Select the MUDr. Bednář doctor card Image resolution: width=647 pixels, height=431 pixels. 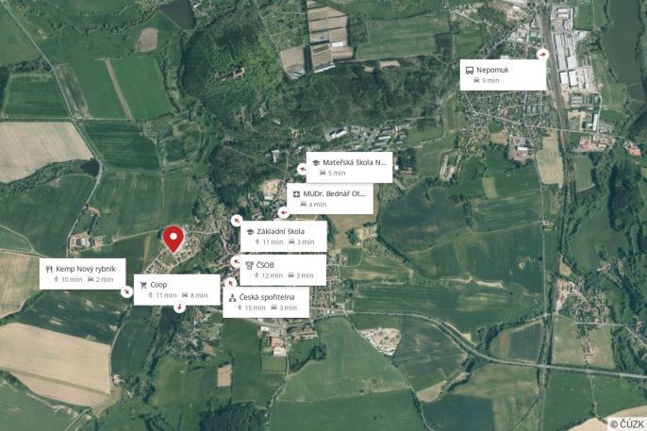[330, 199]
